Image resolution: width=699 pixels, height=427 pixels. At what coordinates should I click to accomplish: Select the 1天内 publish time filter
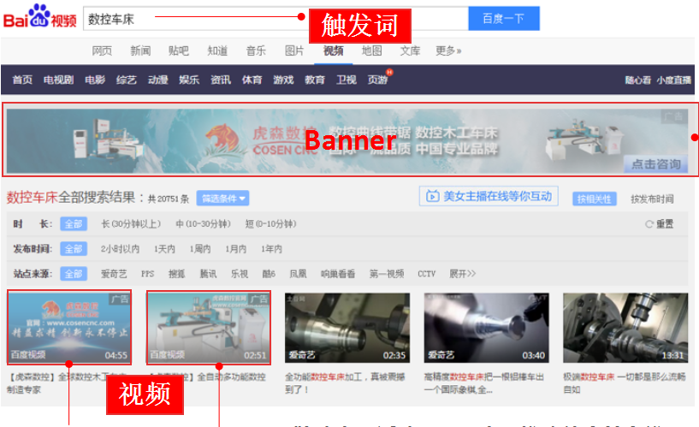[x=164, y=249]
